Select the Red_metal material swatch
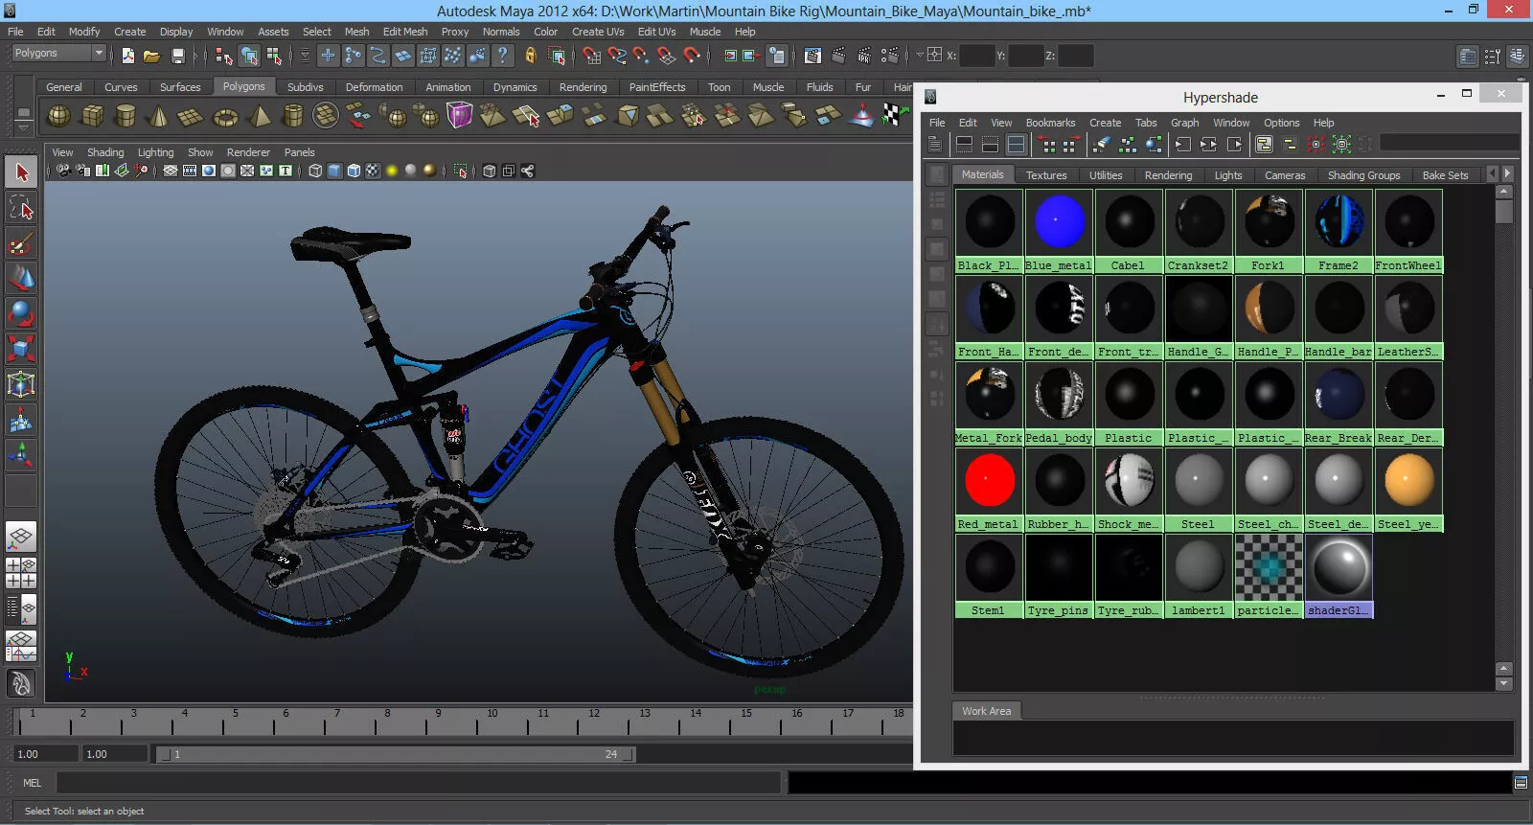The image size is (1533, 825). click(990, 490)
